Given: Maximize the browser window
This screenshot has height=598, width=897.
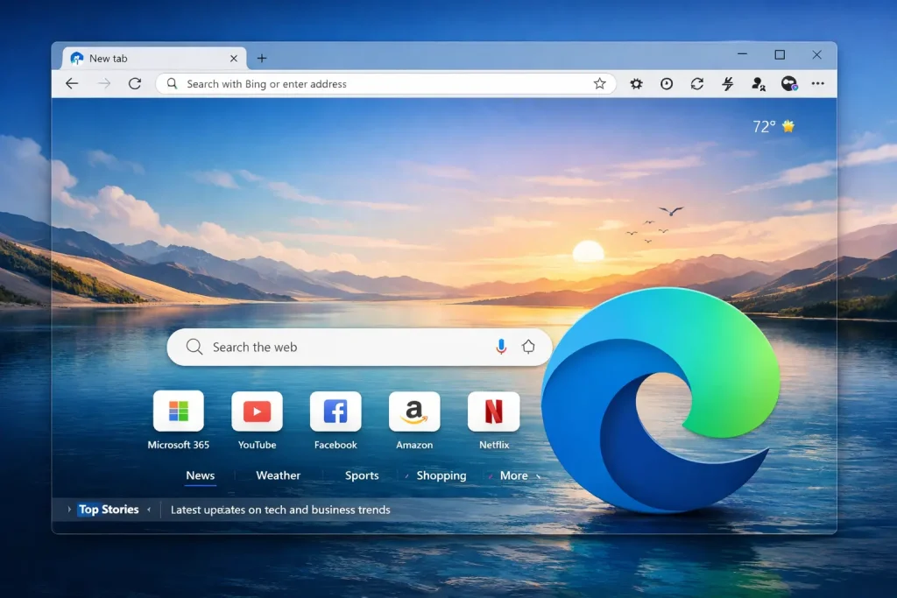Looking at the screenshot, I should [780, 55].
